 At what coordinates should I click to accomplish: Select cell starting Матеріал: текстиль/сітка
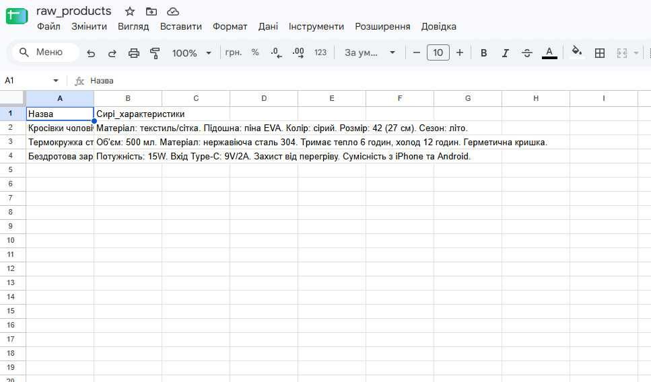coord(128,128)
